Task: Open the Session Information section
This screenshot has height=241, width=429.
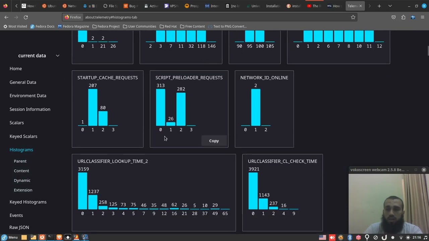Action: [x=30, y=109]
